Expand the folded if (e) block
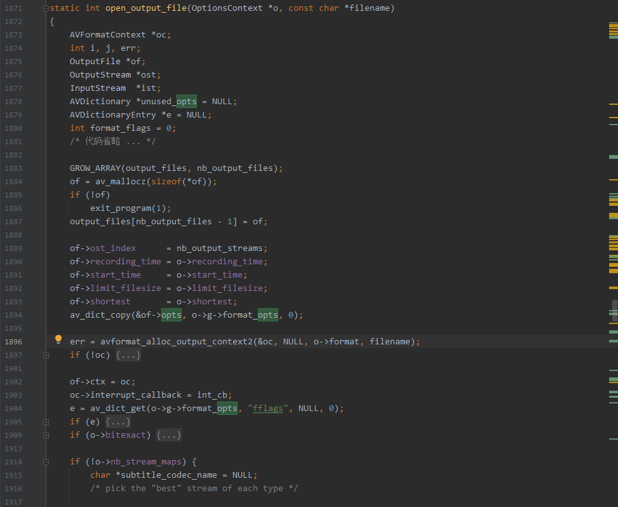The height and width of the screenshot is (507, 618). [46, 422]
